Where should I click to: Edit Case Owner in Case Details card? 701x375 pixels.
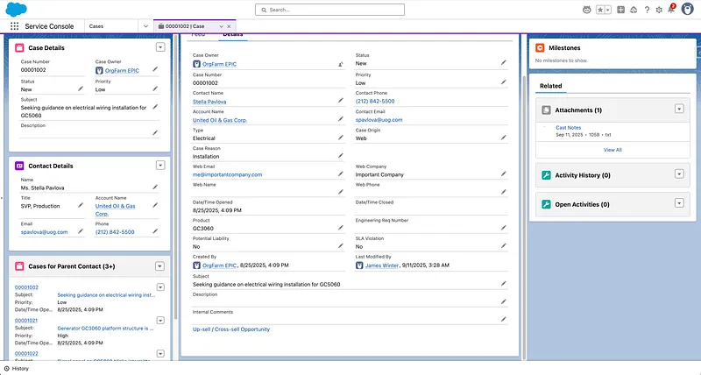pyautogui.click(x=155, y=69)
